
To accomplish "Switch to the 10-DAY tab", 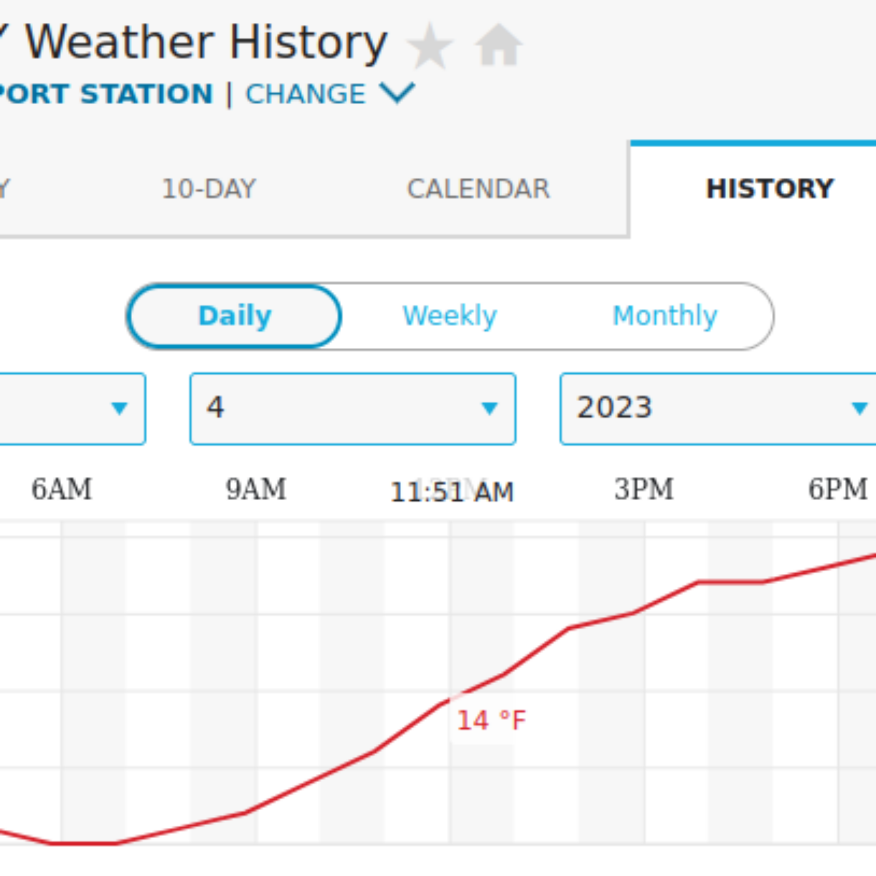I will tap(209, 189).
